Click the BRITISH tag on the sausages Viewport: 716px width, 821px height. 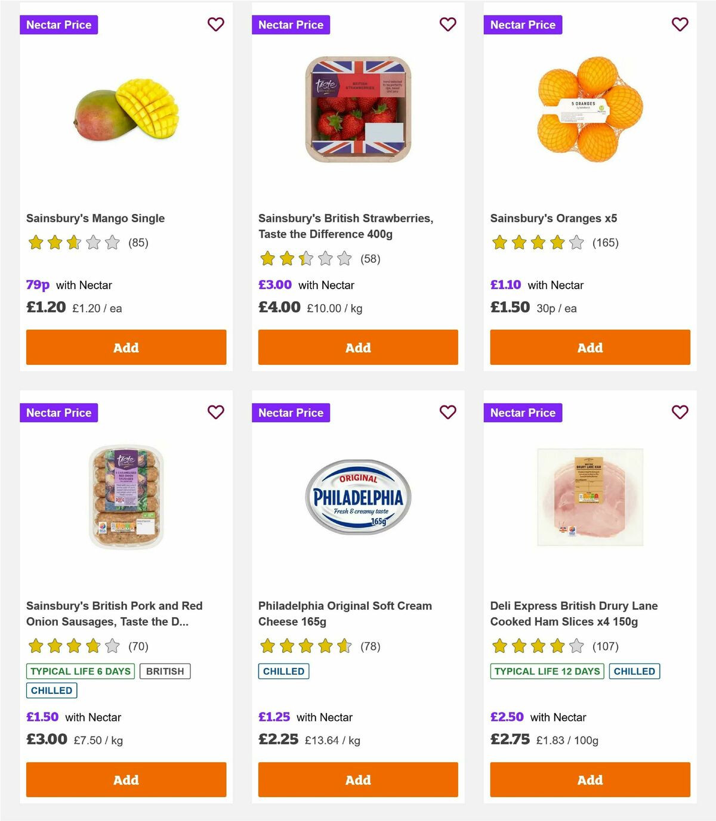165,671
